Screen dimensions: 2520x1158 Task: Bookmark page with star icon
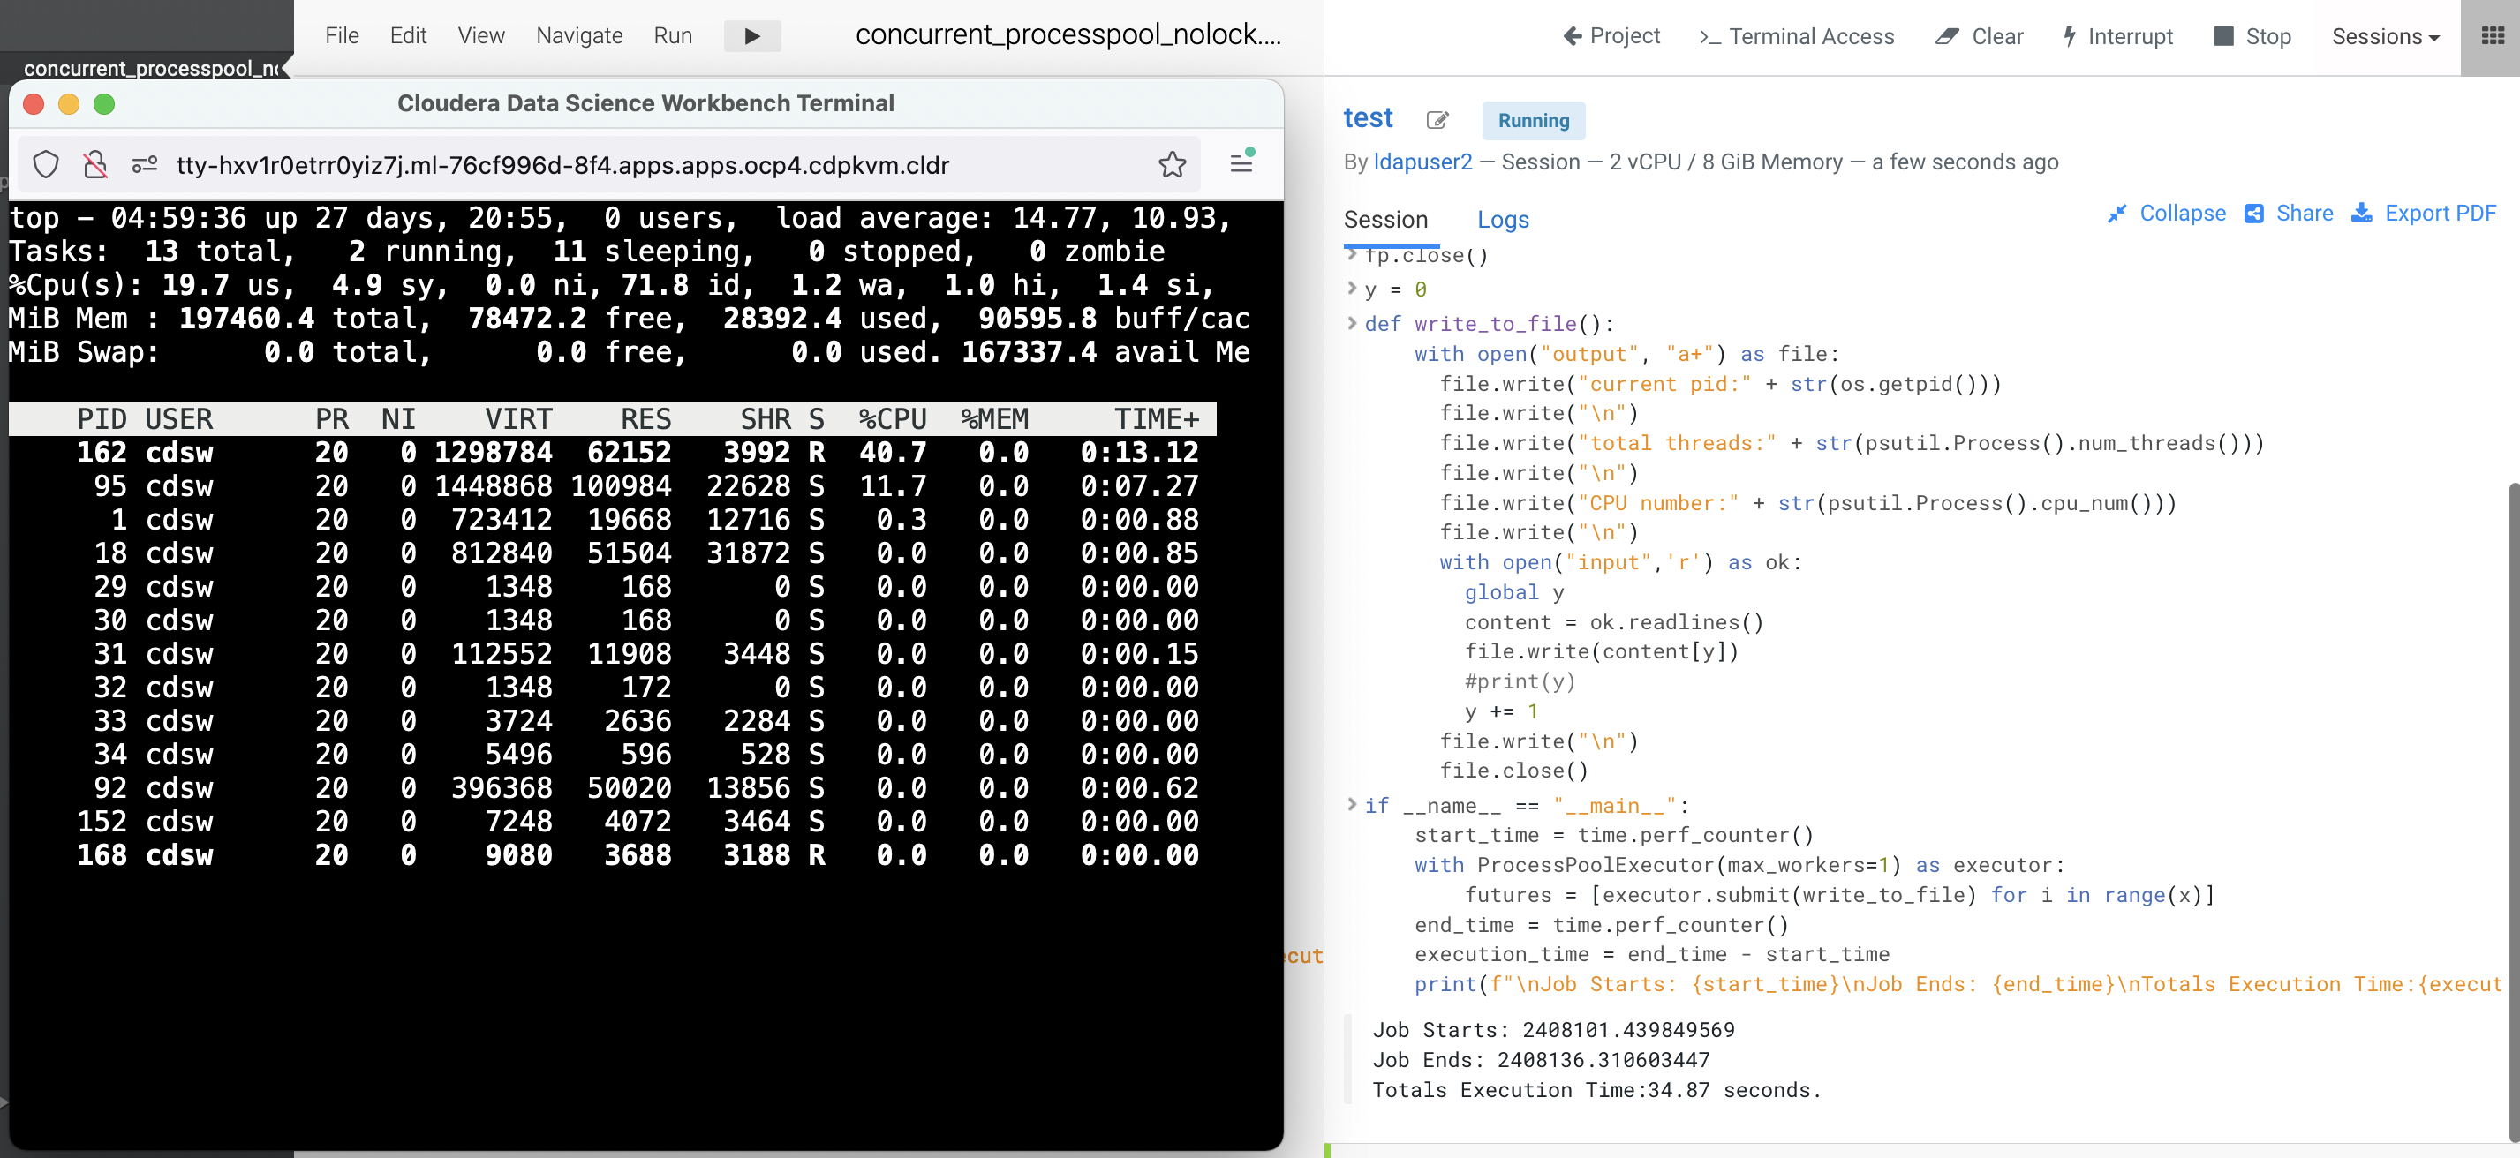(x=1171, y=164)
